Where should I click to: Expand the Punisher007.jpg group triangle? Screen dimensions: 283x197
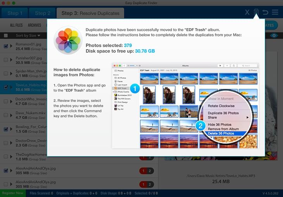pyautogui.click(x=11, y=60)
